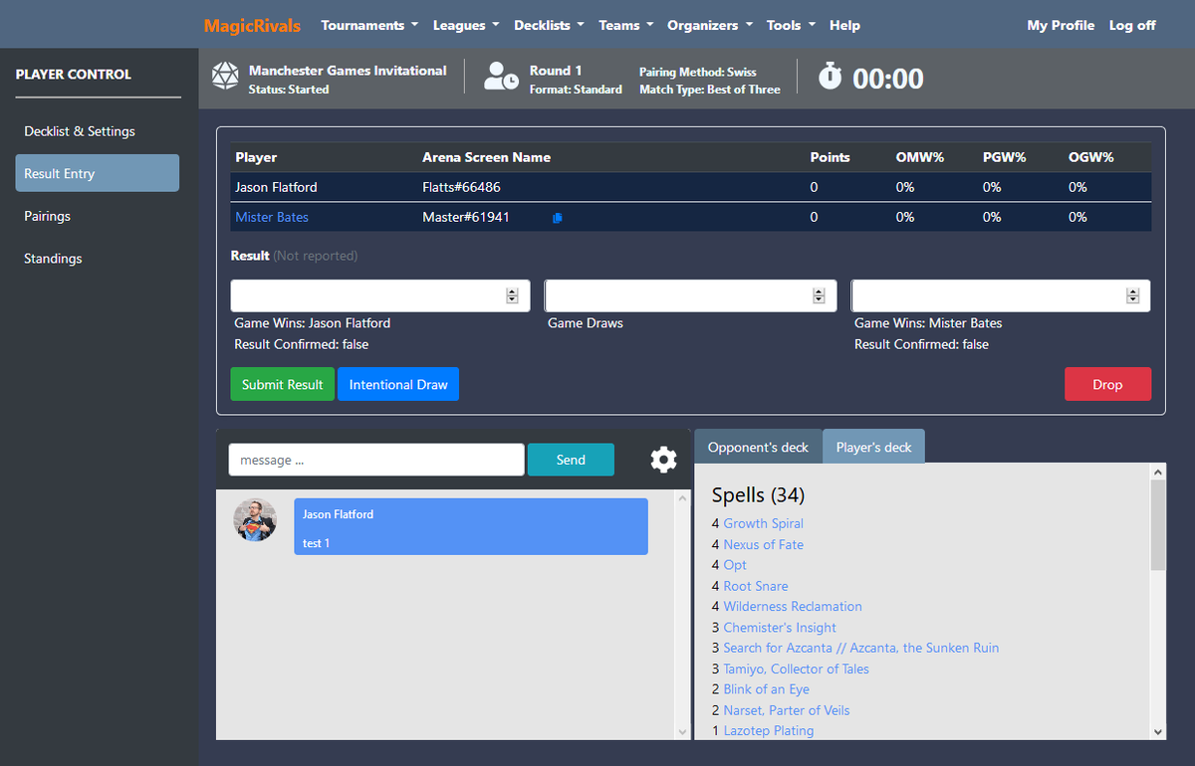Click Log off
The height and width of the screenshot is (766, 1195).
(x=1132, y=25)
